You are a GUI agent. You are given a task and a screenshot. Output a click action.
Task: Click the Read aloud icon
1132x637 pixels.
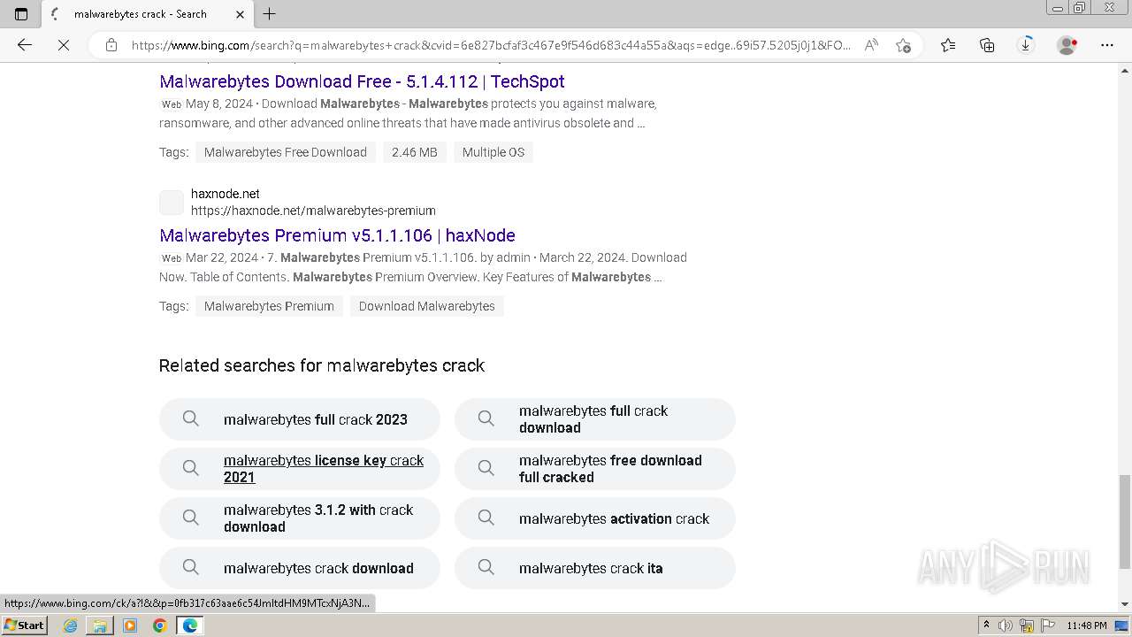click(x=871, y=45)
